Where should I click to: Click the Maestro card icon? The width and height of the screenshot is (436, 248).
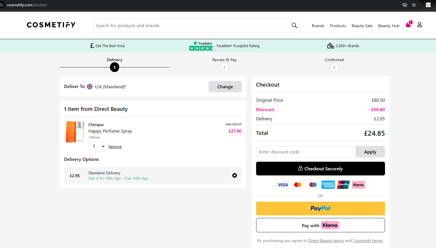coord(313,185)
